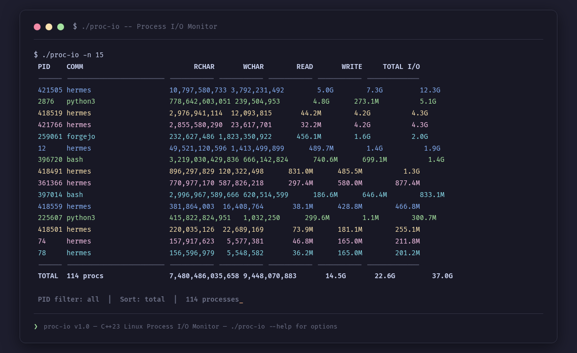Screen dimensions: 577x353
Task: Click the proc-io v1.0 footer text
Action: 190,327
